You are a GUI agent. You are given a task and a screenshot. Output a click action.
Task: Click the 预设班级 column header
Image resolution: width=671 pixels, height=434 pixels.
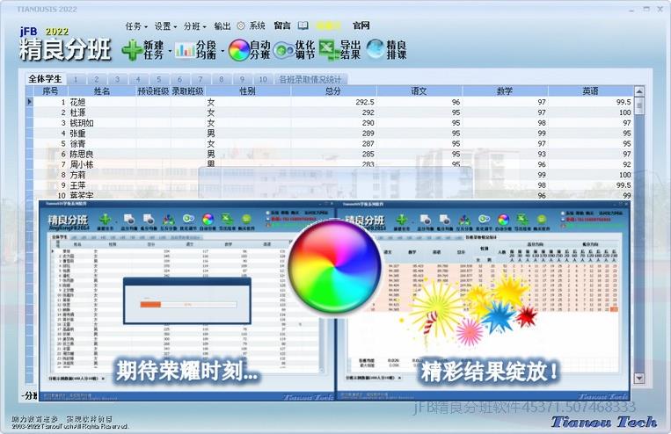[x=153, y=91]
